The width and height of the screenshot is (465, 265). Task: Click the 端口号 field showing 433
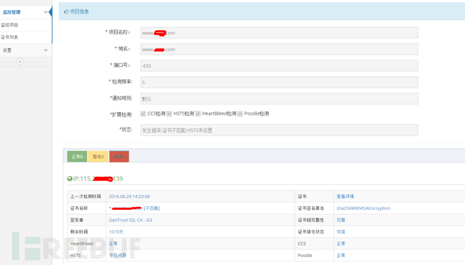click(x=280, y=65)
